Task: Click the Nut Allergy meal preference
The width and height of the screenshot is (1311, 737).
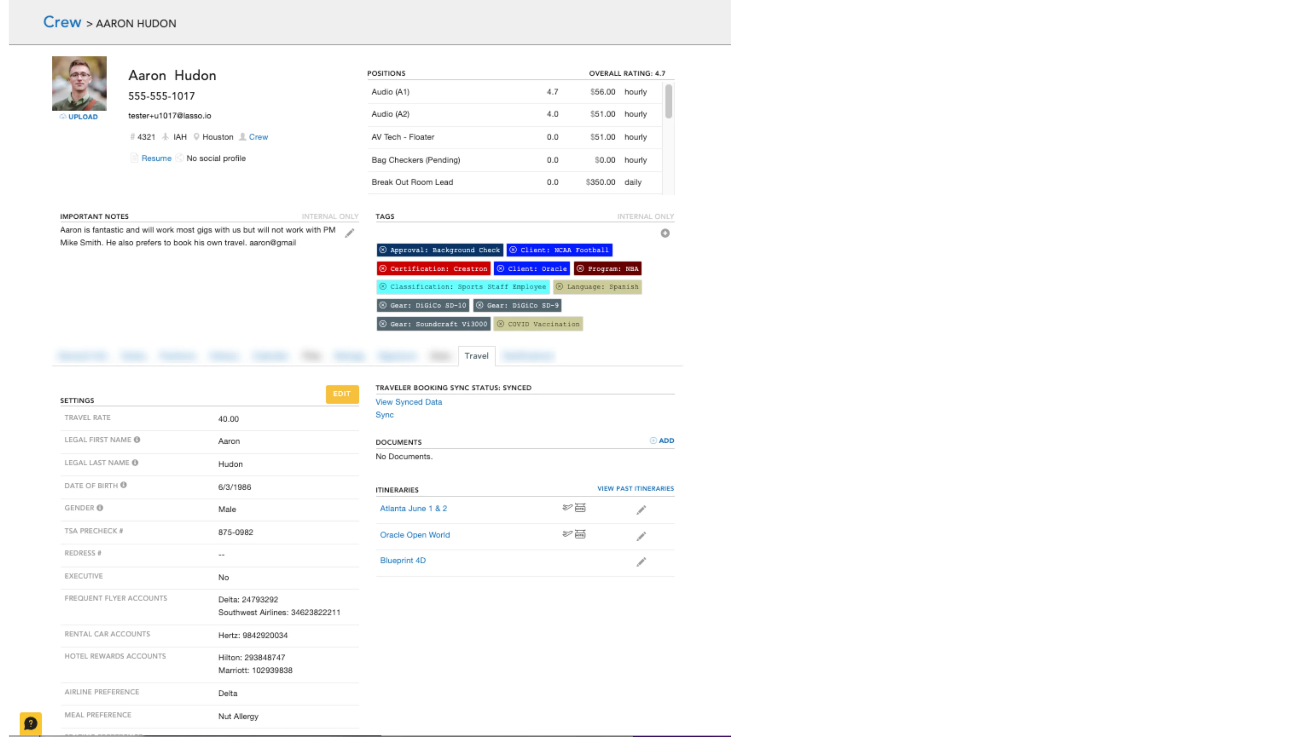Action: coord(238,716)
